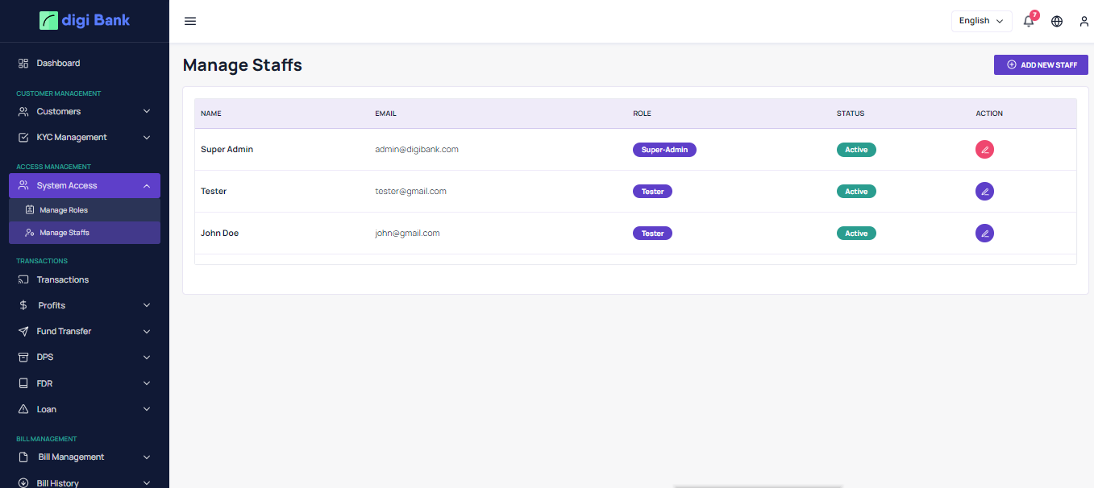Click the hamburger menu icon

(x=190, y=21)
